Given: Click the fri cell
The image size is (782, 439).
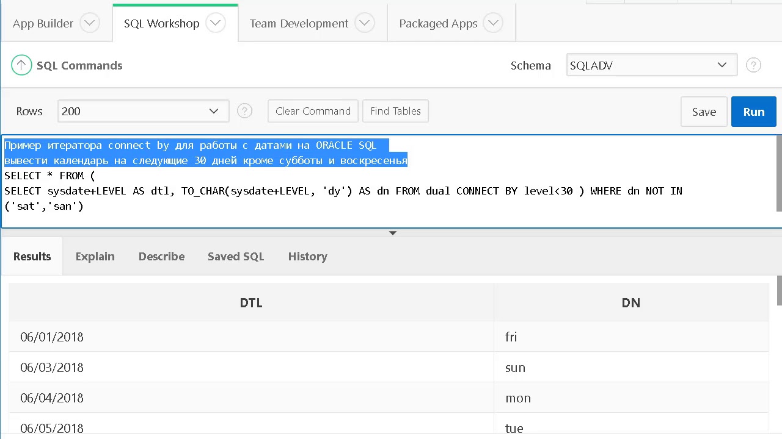Looking at the screenshot, I should pyautogui.click(x=631, y=337).
